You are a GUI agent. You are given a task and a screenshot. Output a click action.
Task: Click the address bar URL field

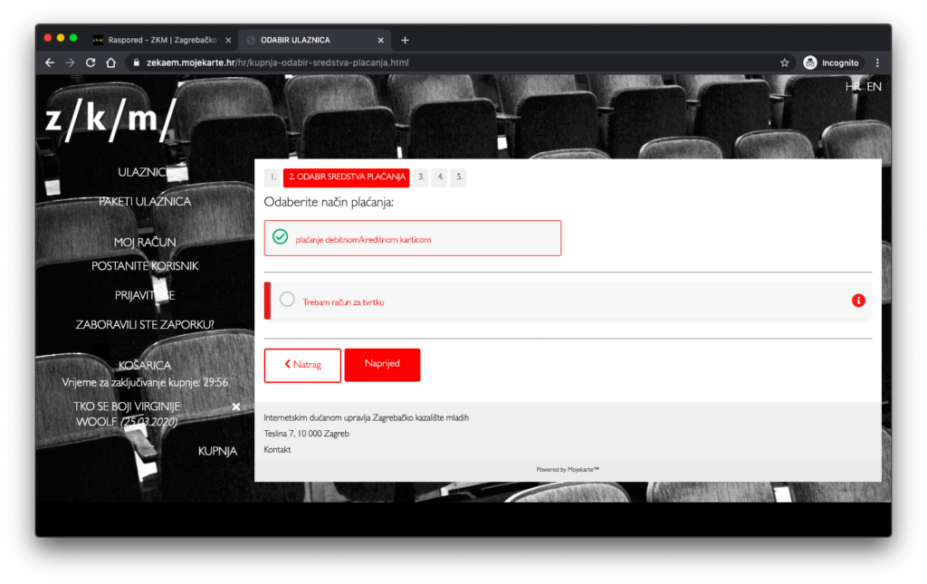453,62
